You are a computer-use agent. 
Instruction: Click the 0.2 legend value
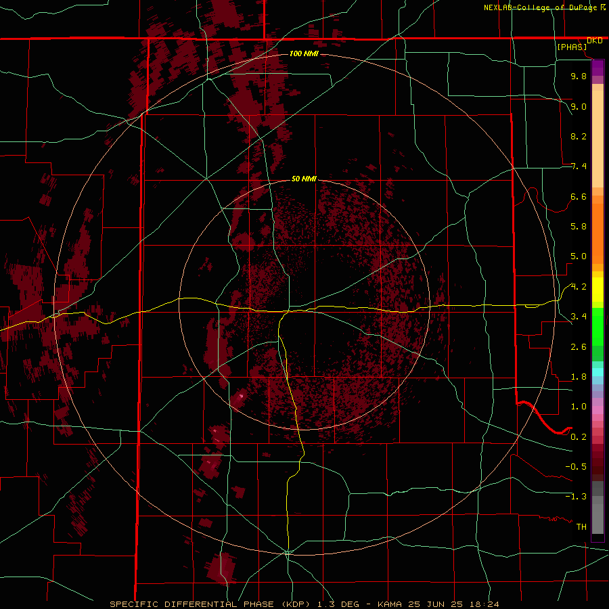coord(579,437)
